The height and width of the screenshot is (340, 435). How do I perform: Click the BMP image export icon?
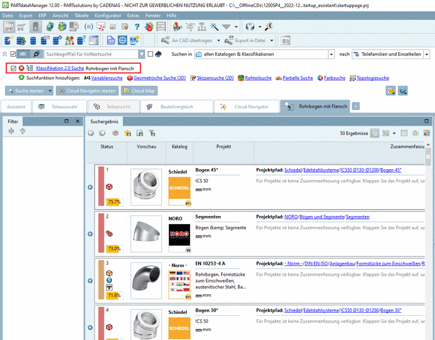point(9,27)
